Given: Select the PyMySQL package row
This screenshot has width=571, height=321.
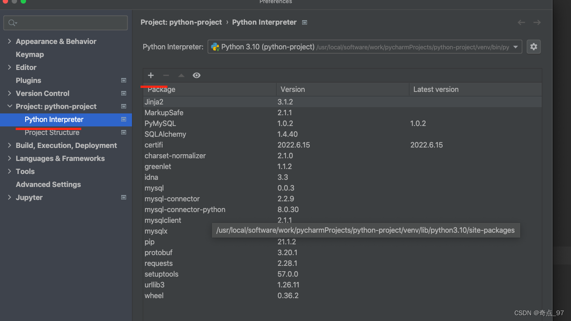Looking at the screenshot, I should click(343, 123).
